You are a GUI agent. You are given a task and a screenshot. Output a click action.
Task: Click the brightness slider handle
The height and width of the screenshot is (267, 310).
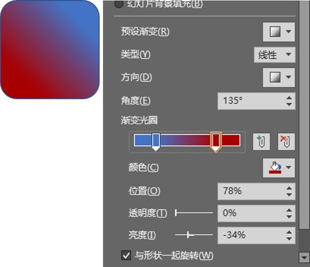click(188, 235)
